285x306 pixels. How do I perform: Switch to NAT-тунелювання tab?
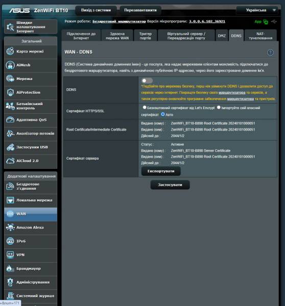click(x=260, y=36)
